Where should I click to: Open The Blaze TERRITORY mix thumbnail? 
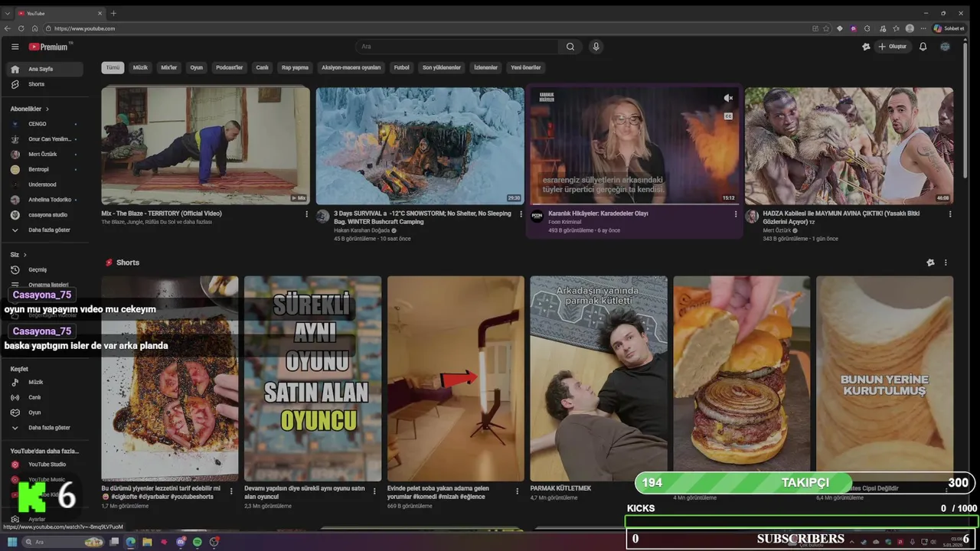point(205,145)
